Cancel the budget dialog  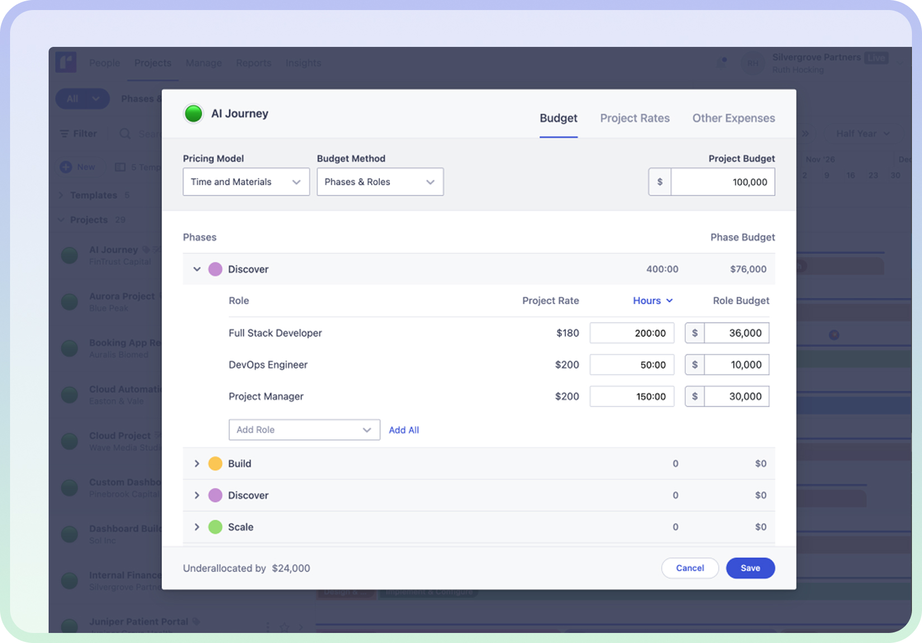690,568
